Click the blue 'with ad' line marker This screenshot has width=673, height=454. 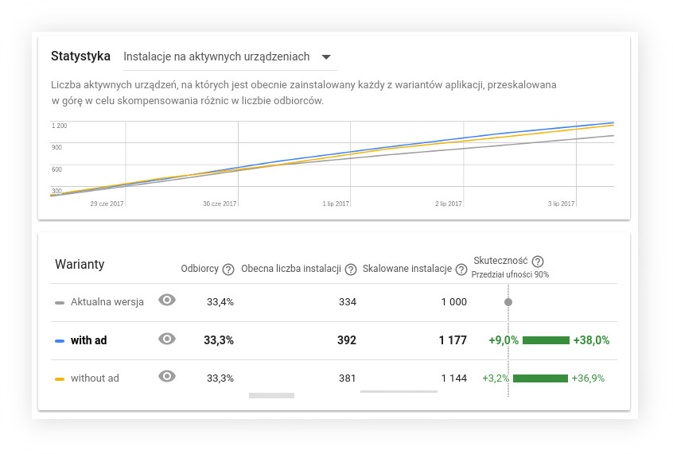pyautogui.click(x=60, y=341)
